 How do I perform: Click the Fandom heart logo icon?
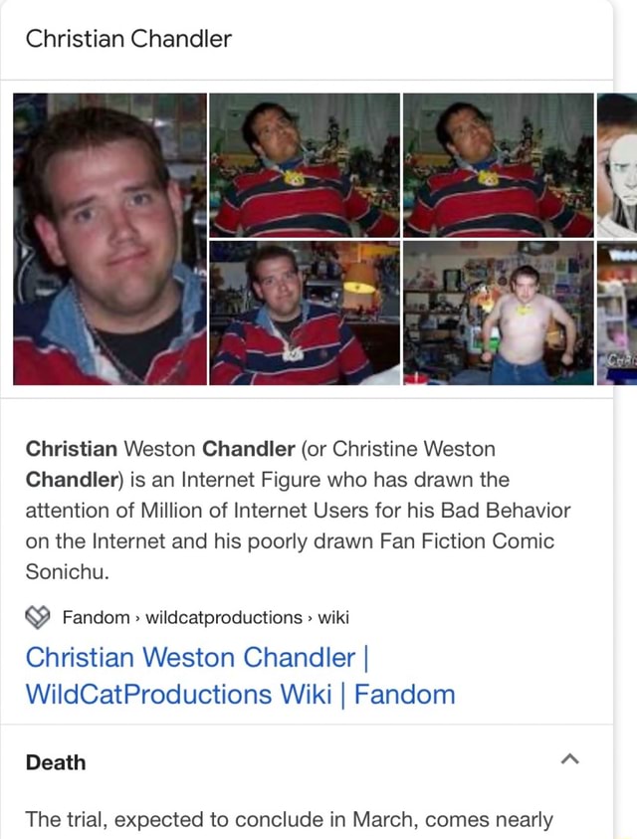click(38, 617)
